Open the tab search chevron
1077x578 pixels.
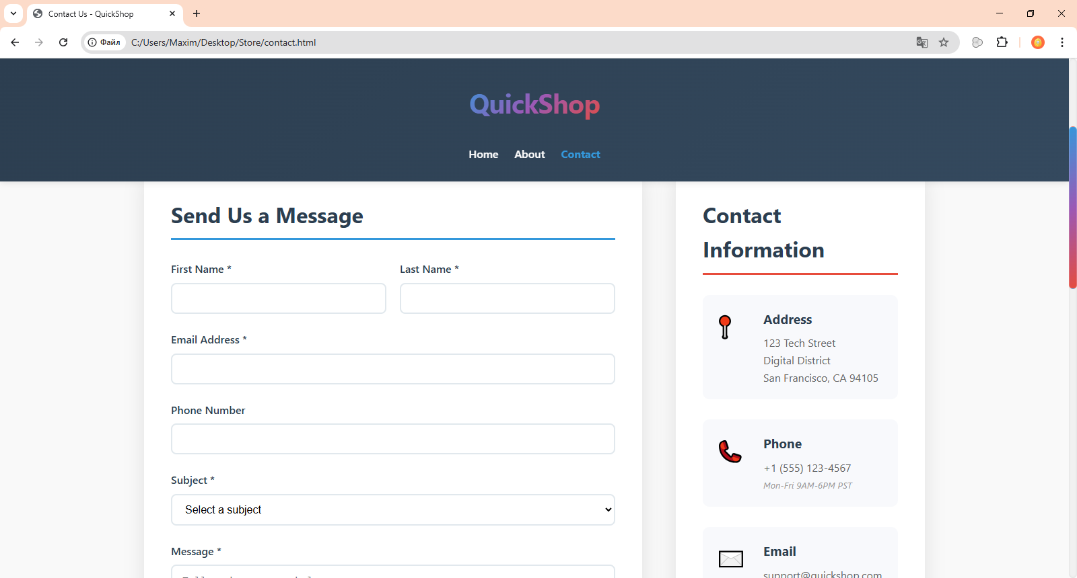click(13, 13)
